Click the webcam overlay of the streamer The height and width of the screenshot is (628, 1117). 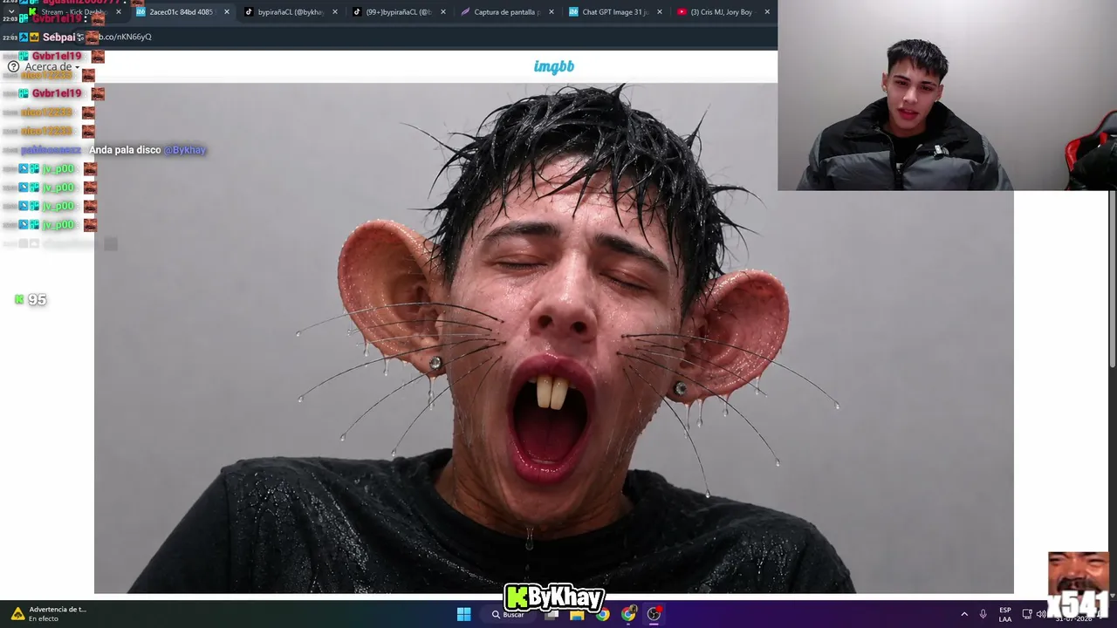947,95
